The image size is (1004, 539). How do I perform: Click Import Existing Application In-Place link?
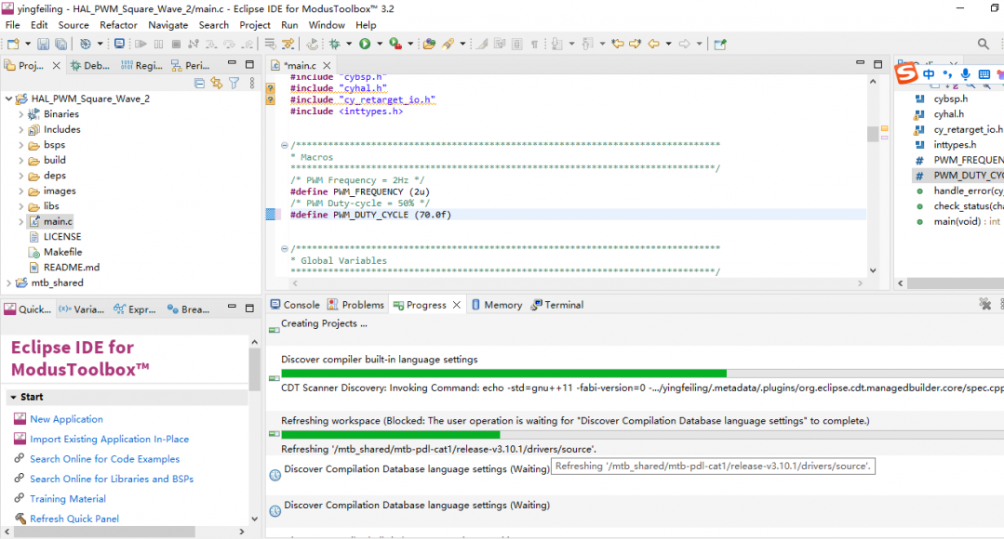coord(109,440)
